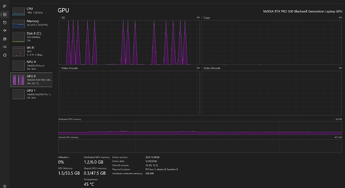
Task: Open the Users page icon
Action: pos(4,39)
